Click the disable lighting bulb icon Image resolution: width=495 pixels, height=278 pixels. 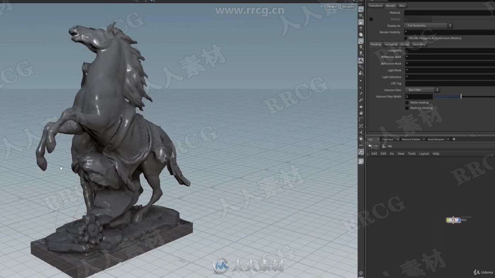tap(361, 28)
